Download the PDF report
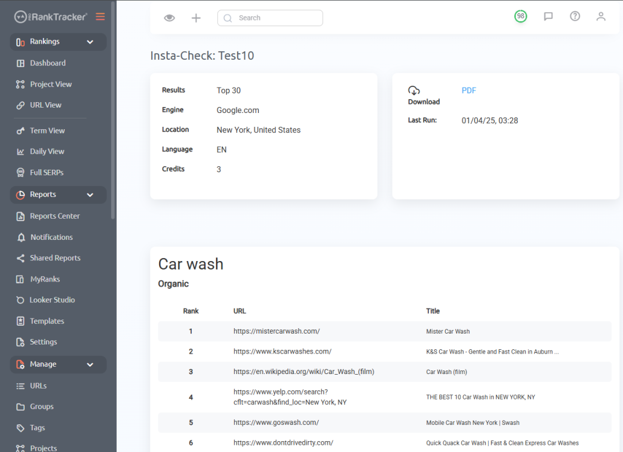Screen dimensions: 623x452 469,91
